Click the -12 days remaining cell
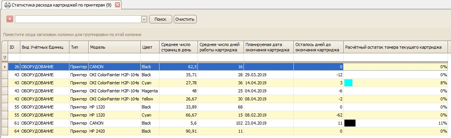This screenshot has width=451, height=138. pos(318,75)
